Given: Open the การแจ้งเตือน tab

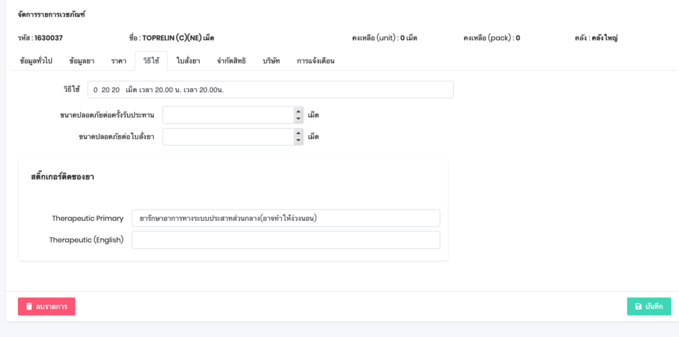Looking at the screenshot, I should point(316,61).
